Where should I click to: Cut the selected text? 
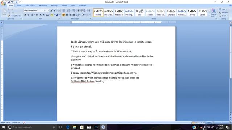click(11, 10)
